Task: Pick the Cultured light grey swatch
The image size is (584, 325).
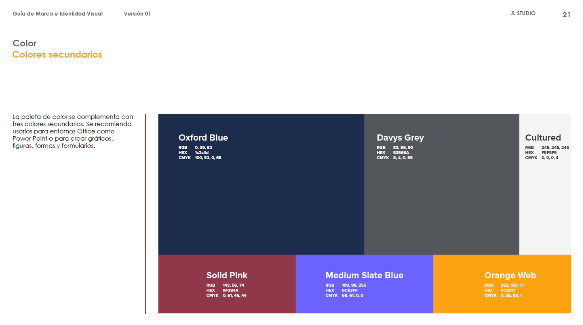Action: pyautogui.click(x=545, y=202)
